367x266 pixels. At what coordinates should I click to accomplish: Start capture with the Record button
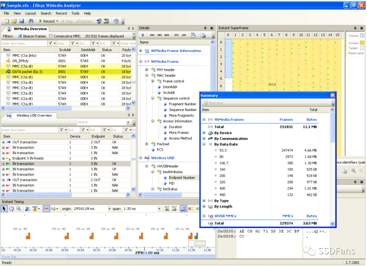[x=47, y=21]
